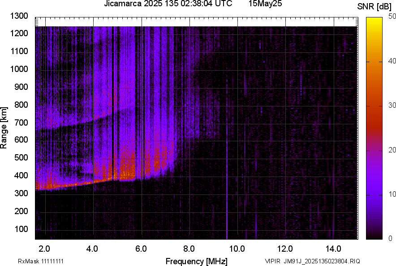Click the 15May25 date label
Viewport: 396px width, 266px height.
pyautogui.click(x=265, y=4)
